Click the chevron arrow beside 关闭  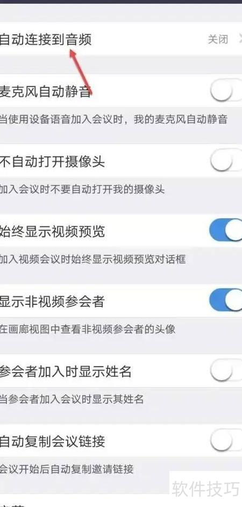click(240, 39)
